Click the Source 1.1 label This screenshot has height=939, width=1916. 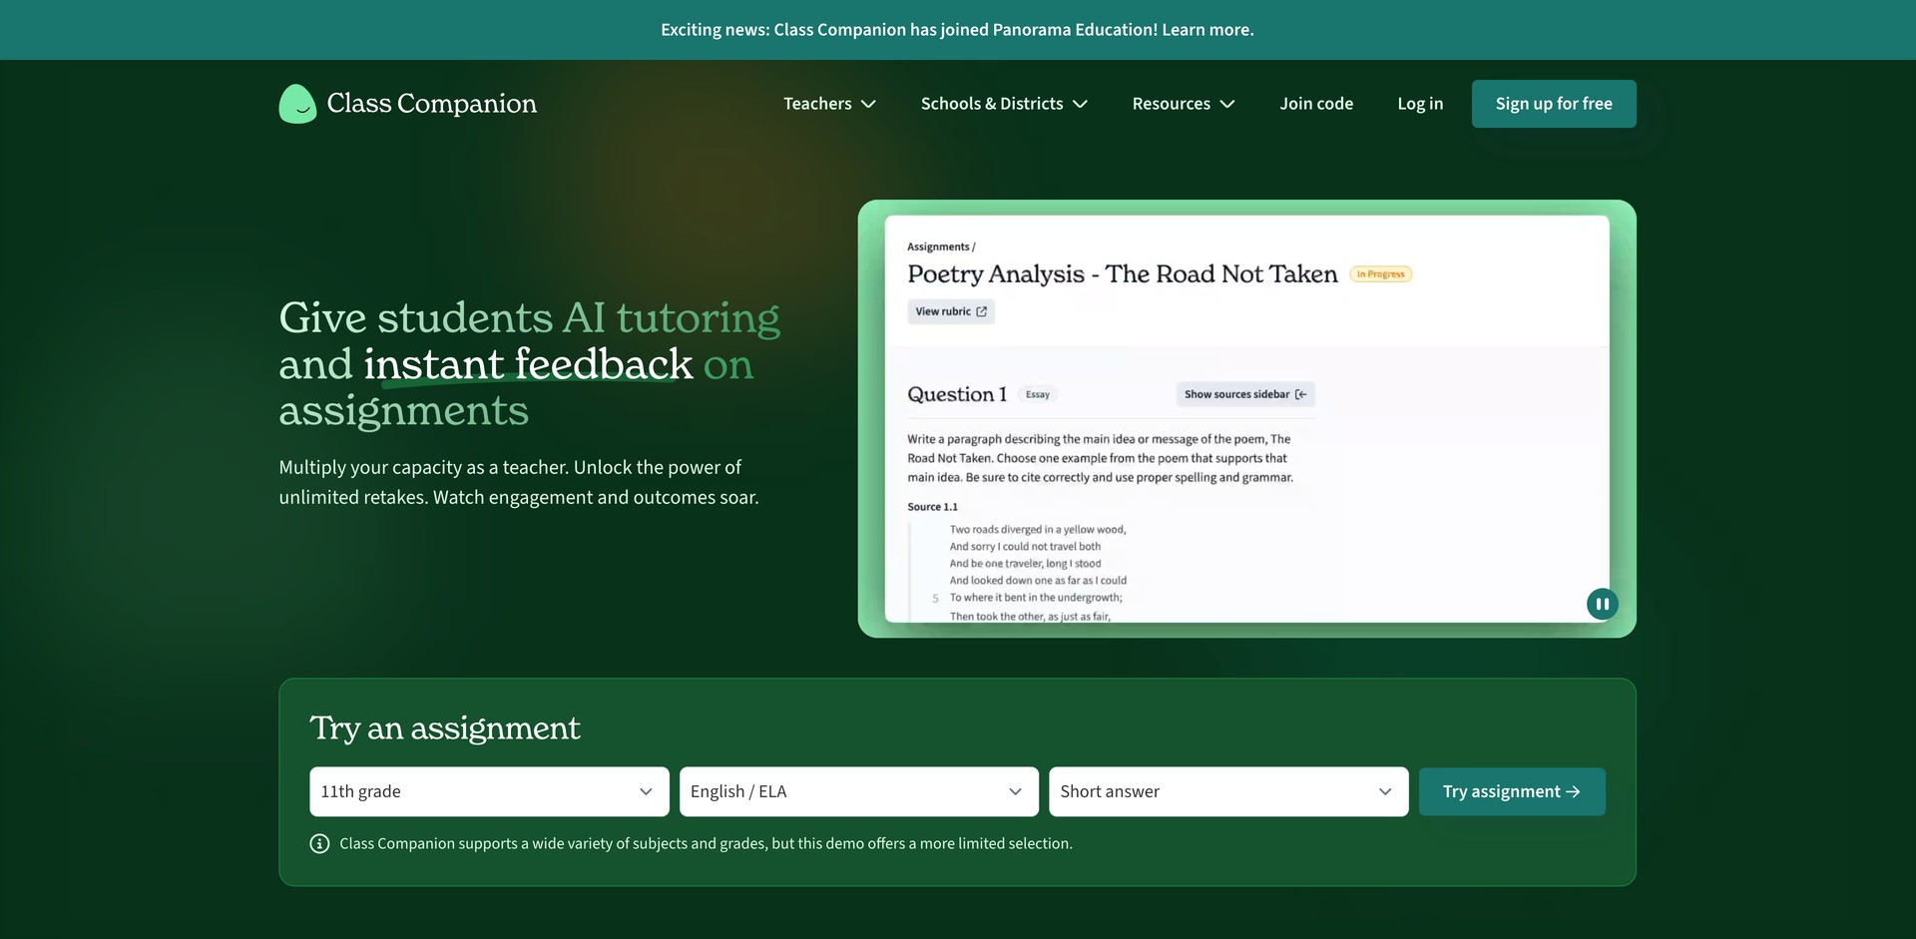pyautogui.click(x=932, y=507)
